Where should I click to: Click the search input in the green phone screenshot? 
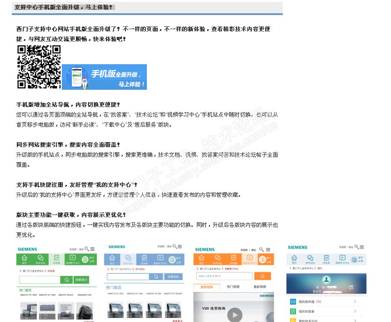click(40, 280)
